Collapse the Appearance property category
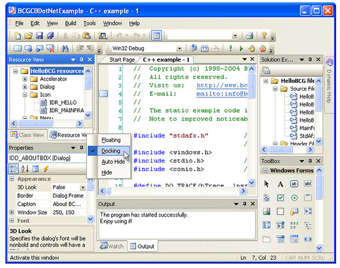The image size is (340, 268). coord(12,179)
